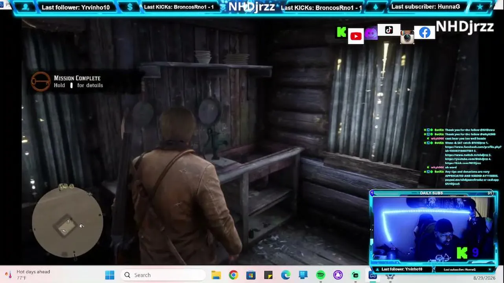Click the circular Mission Complete emblem
This screenshot has height=283, width=504.
point(41,82)
